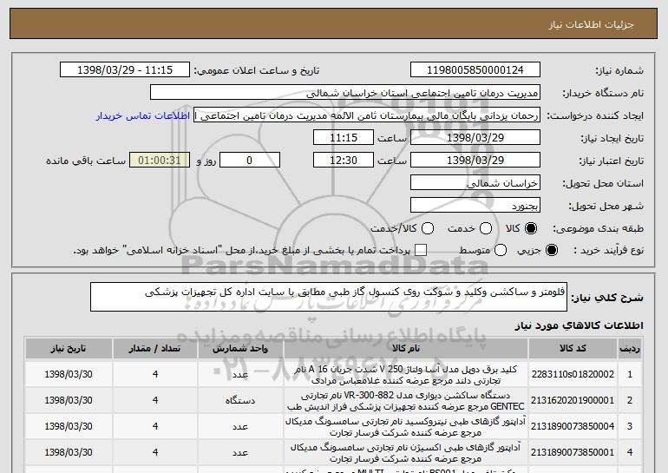Click the page header جزئیات اطلاعات نیاز
This screenshot has height=473, width=668.
pyautogui.click(x=591, y=24)
